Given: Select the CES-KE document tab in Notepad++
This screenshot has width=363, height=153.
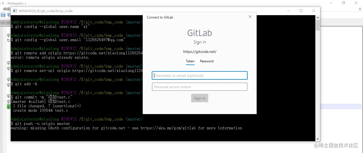Looking at the screenshot, I should click(5, 23).
